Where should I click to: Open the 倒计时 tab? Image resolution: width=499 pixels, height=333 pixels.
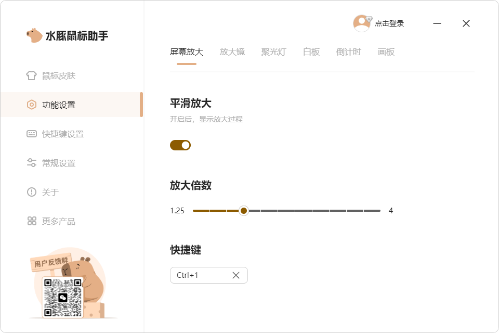coord(348,52)
